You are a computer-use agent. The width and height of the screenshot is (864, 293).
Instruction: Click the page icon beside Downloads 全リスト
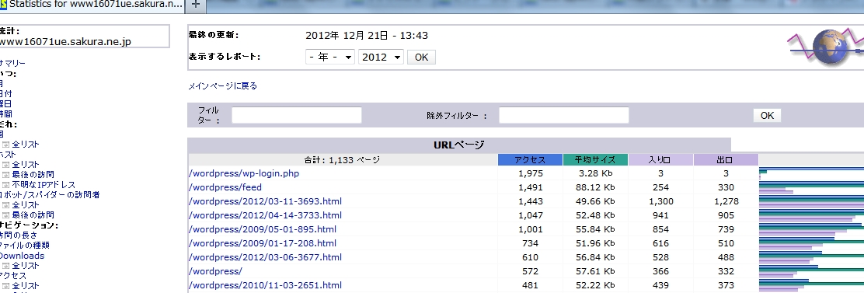click(x=6, y=266)
